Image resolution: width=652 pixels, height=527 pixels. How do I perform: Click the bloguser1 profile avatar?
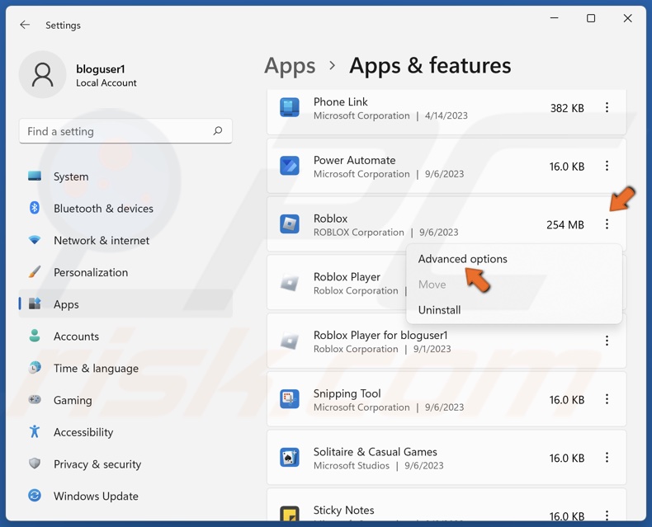pyautogui.click(x=42, y=75)
